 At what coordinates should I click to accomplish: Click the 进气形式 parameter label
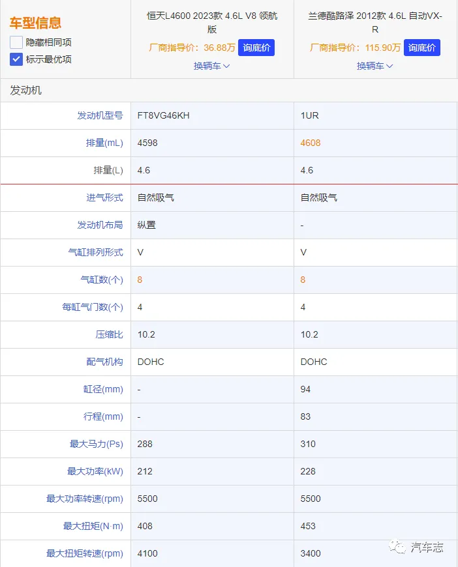tap(104, 197)
